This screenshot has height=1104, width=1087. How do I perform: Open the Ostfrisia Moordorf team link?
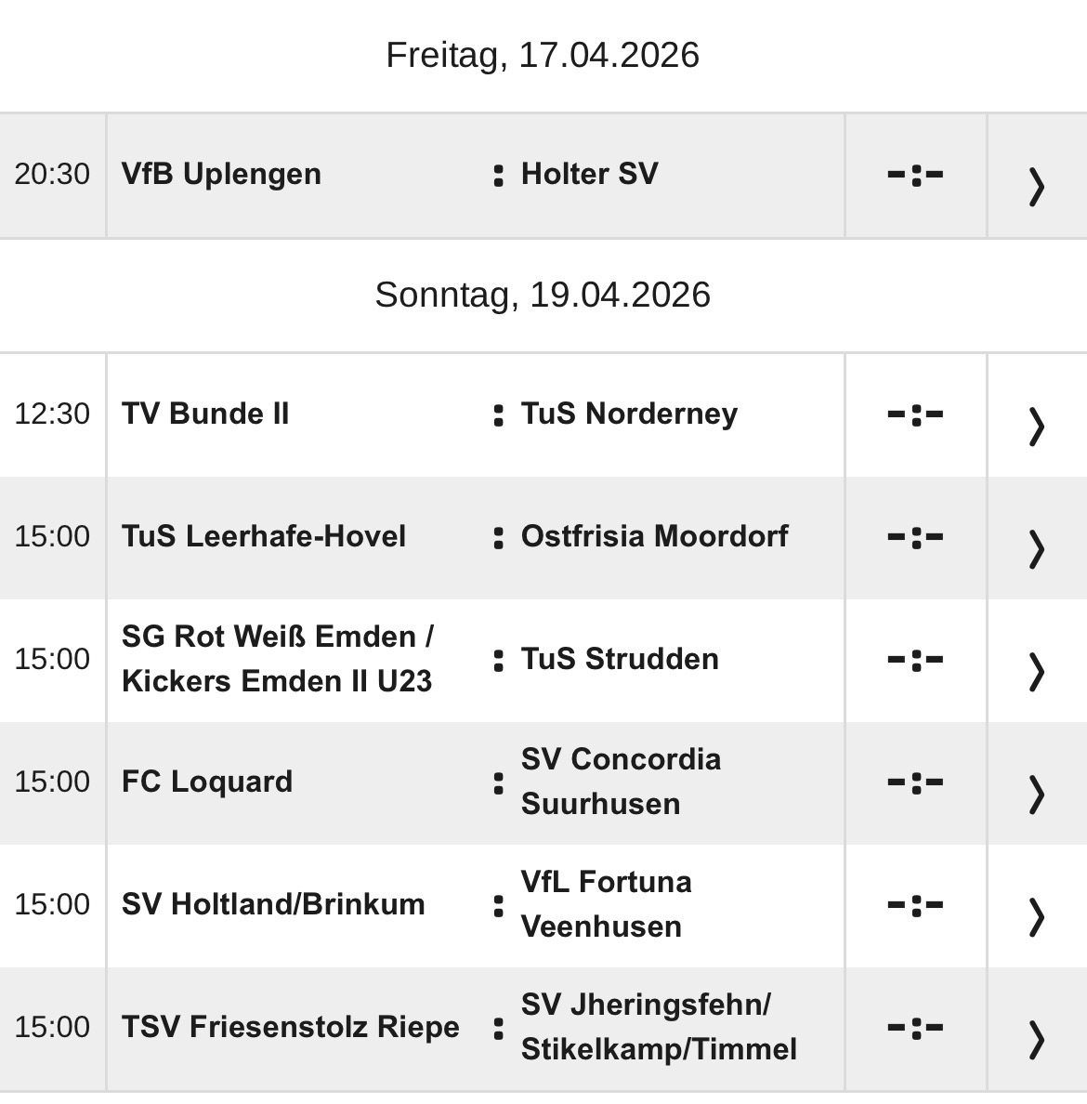654,536
